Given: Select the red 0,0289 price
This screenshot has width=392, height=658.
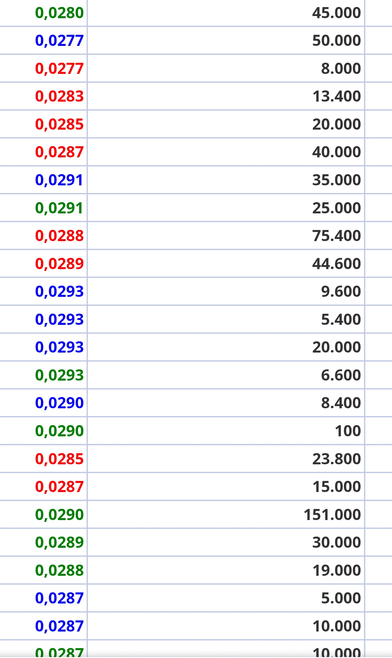Looking at the screenshot, I should click(59, 264).
